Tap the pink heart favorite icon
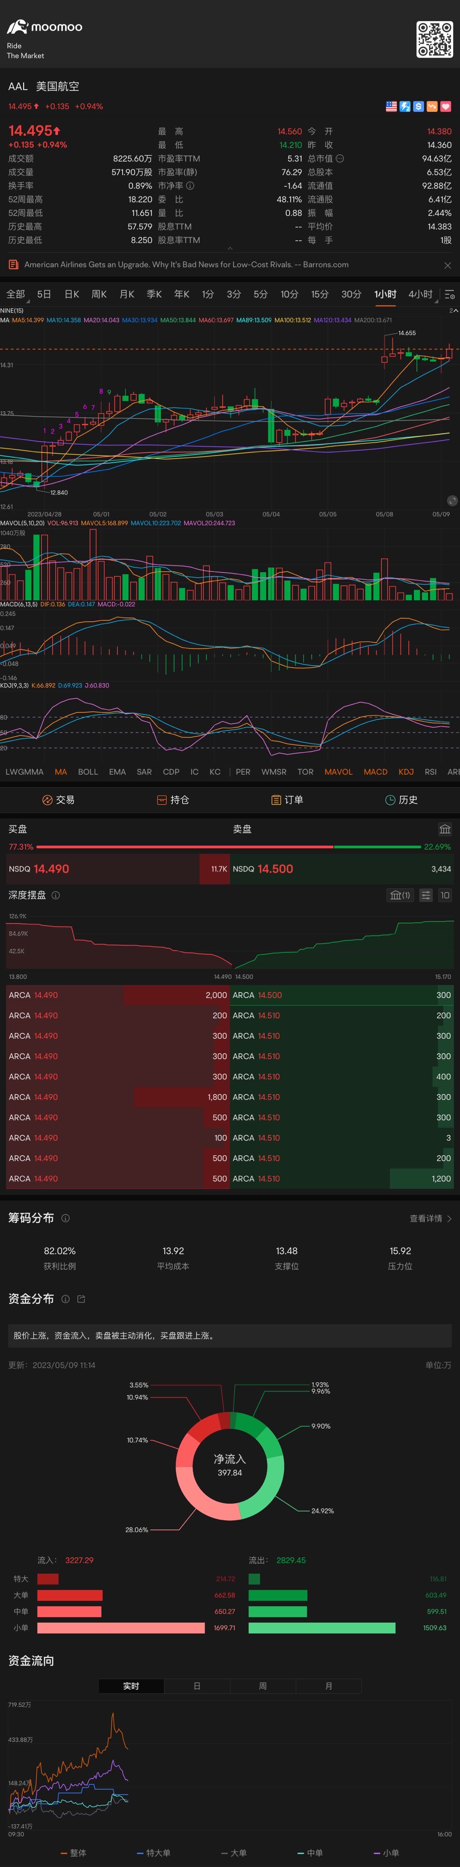 point(446,107)
